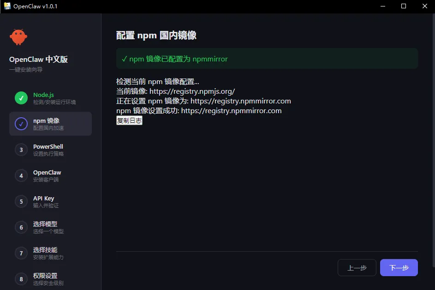This screenshot has width=435, height=290.
Task: Click the 配置 npm 国内镜像 heading
Action: click(156, 36)
